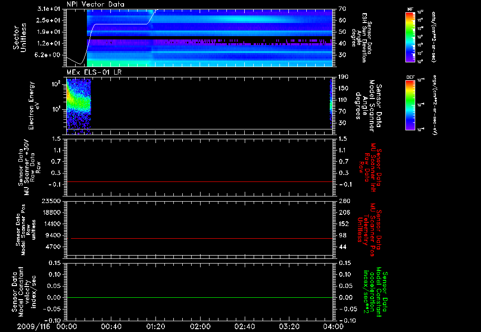The image size is (481, 332).
Task: Click the Electron Energy eV axis title
Action: (34, 106)
